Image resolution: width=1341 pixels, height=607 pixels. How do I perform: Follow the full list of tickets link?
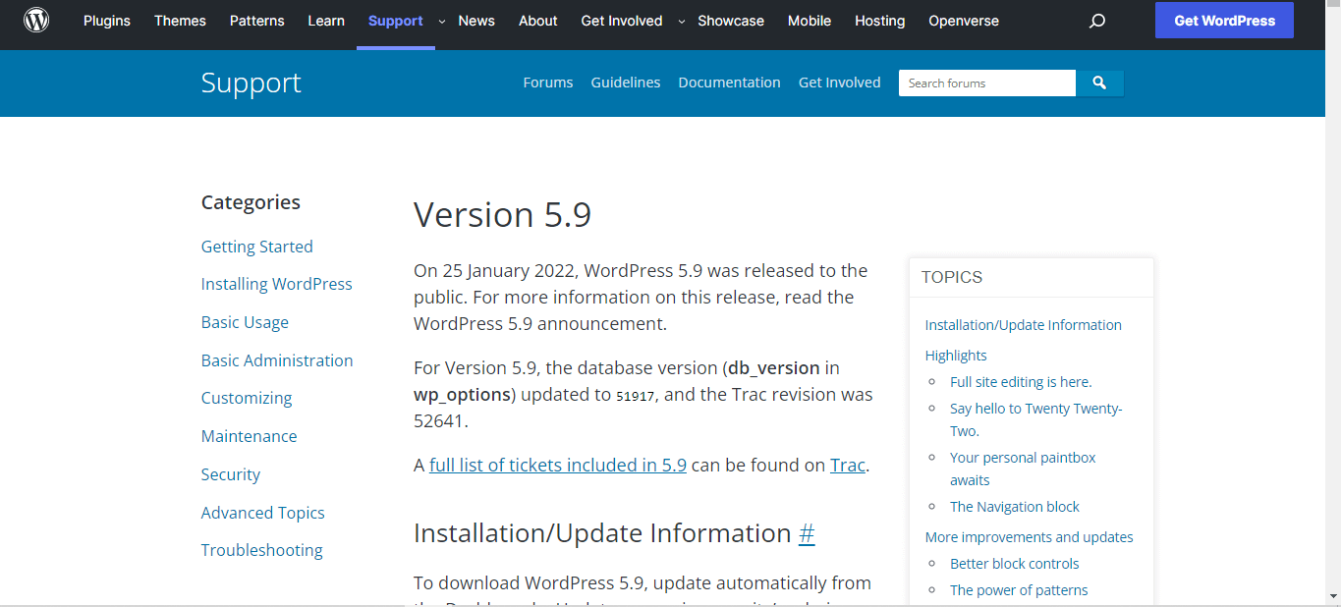(x=558, y=466)
